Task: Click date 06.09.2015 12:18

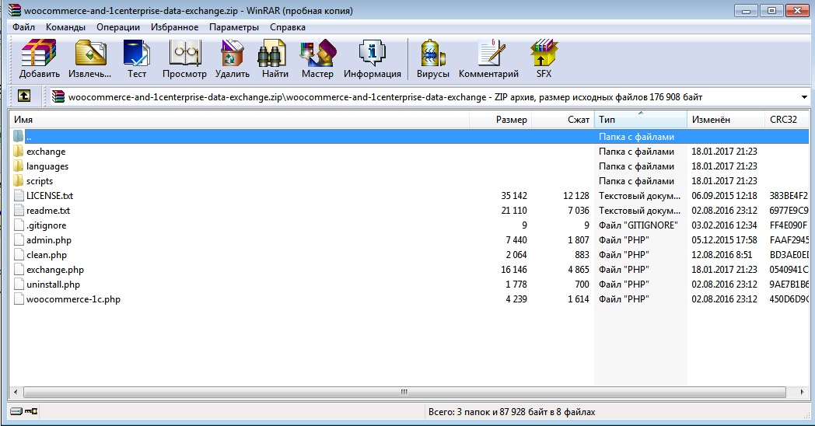Action: (x=724, y=195)
